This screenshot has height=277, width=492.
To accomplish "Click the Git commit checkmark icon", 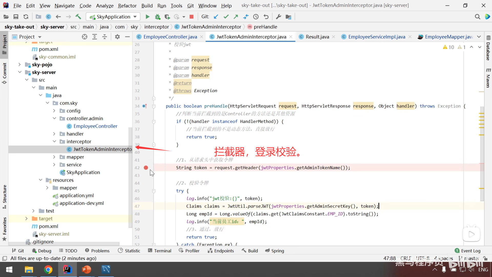I will click(226, 17).
